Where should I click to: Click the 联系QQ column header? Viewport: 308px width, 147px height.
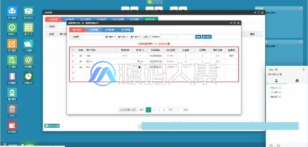pyautogui.click(x=125, y=50)
